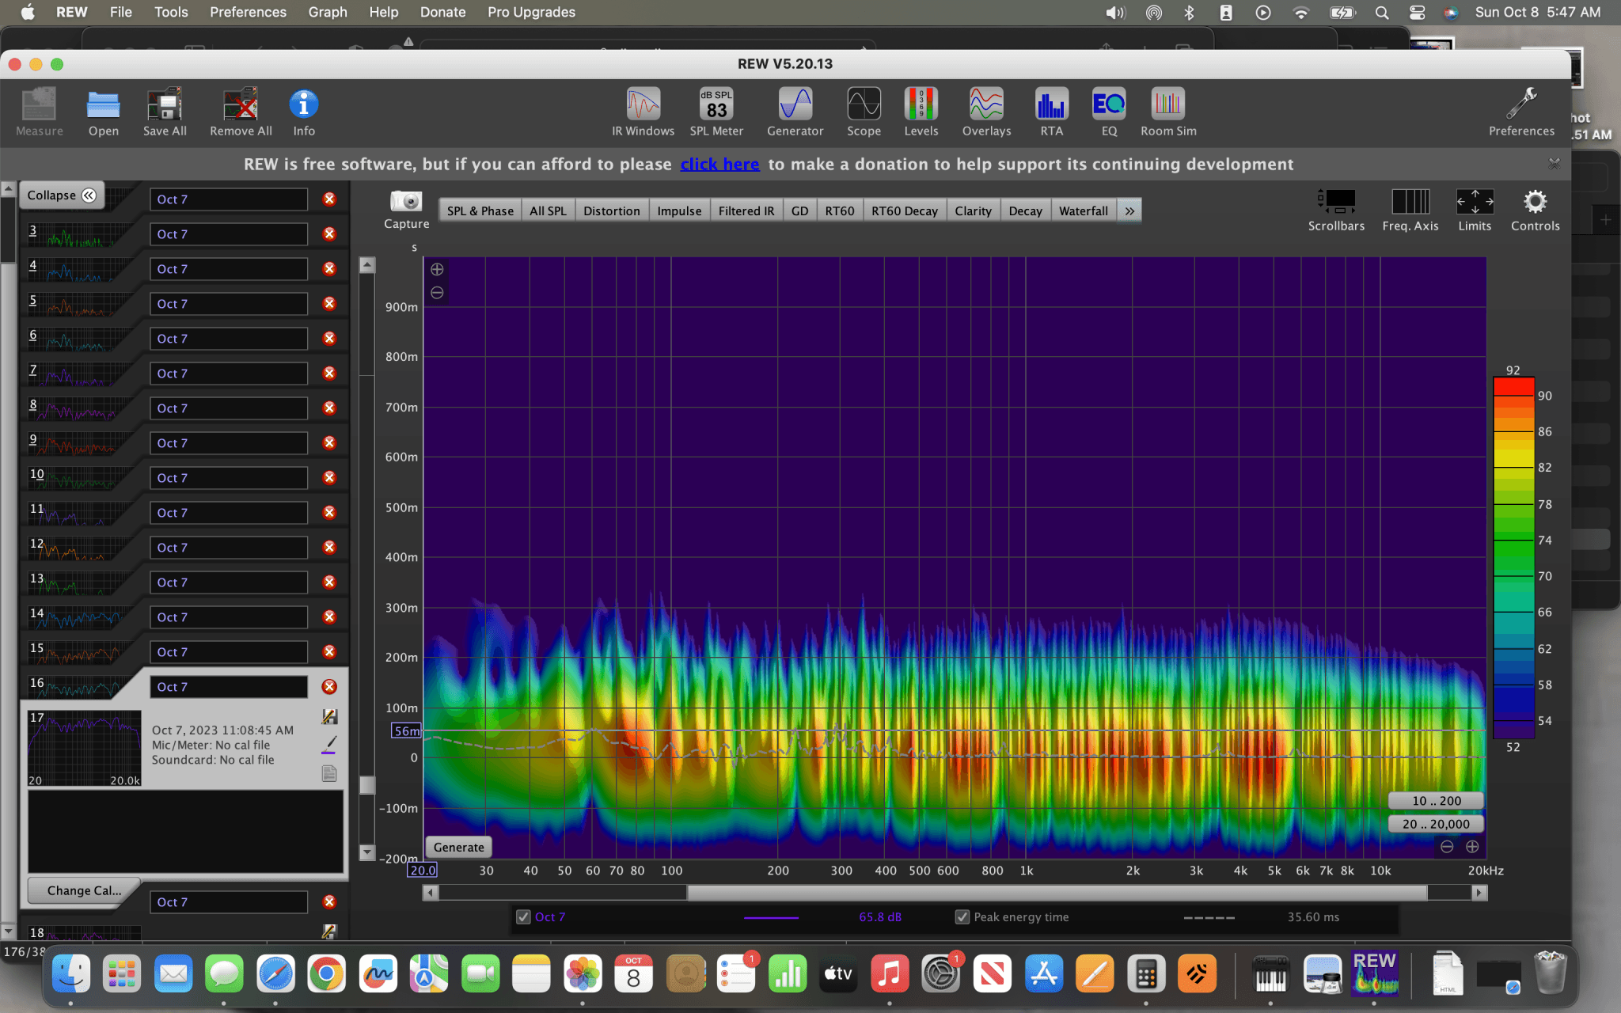This screenshot has height=1013, width=1621.
Task: Open the IR Windows tool
Action: pos(643,112)
